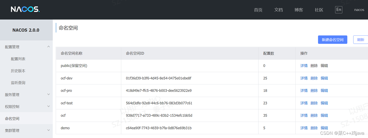Open 历史版本 in the sidebar
Screen dimensions: 368x138
[18, 71]
